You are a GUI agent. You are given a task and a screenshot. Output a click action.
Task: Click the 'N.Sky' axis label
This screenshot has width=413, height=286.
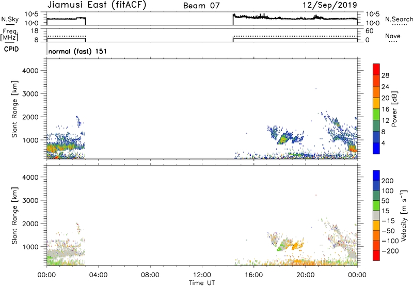pos(10,19)
